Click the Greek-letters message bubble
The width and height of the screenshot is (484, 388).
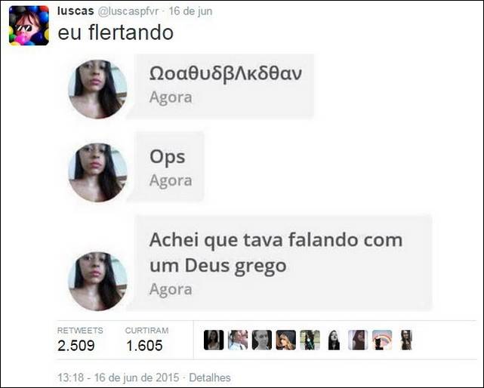[x=224, y=86]
